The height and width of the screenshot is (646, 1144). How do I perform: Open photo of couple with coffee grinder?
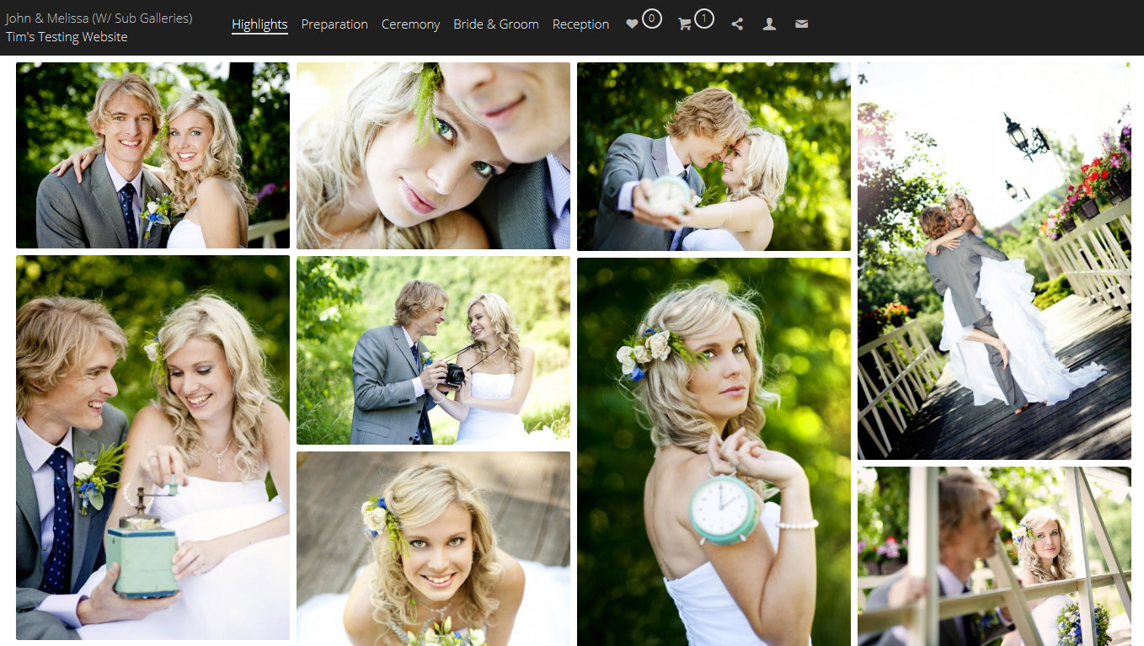click(152, 447)
